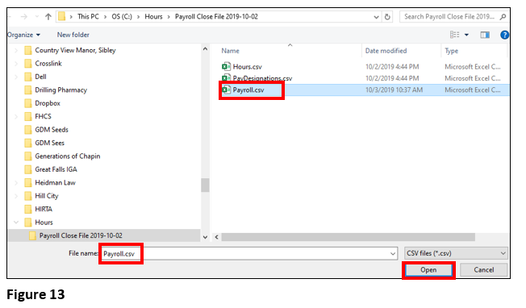Viewport: 526px width, 308px height.
Task: Click the 10/3/2019 10:37 AM date cell
Action: [x=394, y=89]
